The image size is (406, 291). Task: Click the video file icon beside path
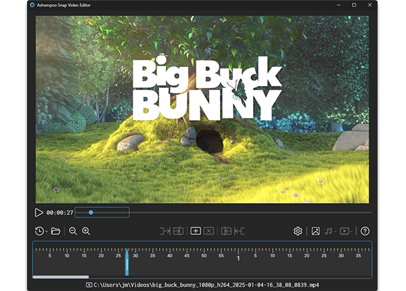[x=89, y=285]
